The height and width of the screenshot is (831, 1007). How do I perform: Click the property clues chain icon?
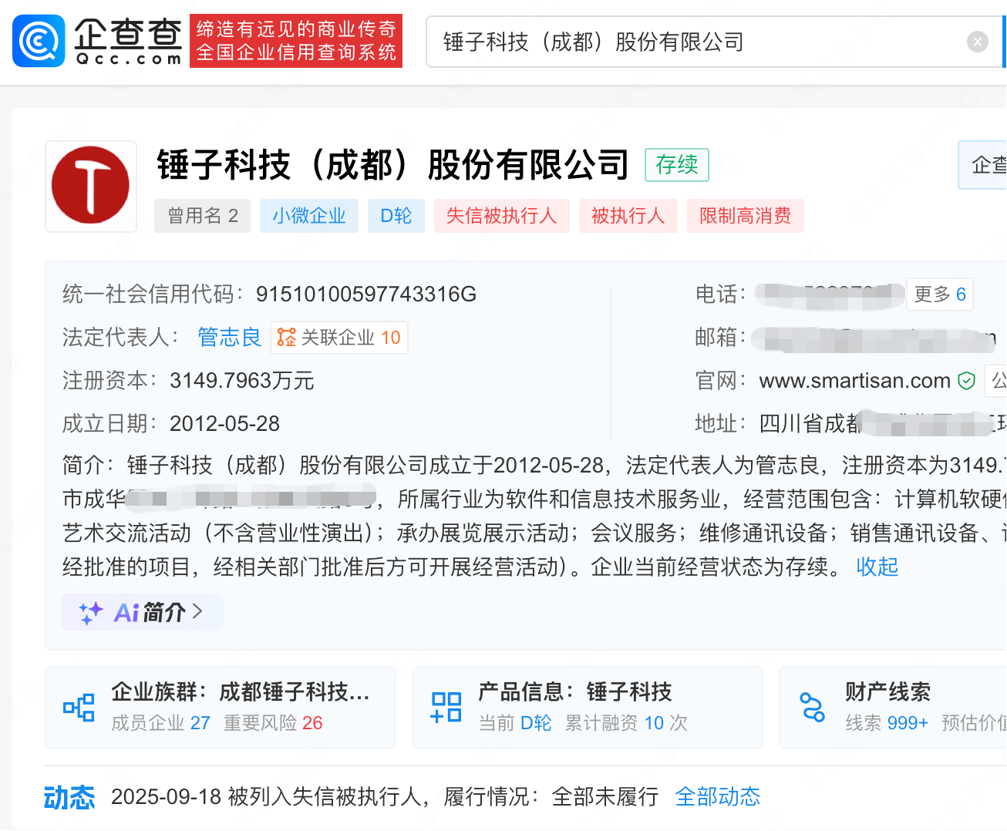(813, 708)
